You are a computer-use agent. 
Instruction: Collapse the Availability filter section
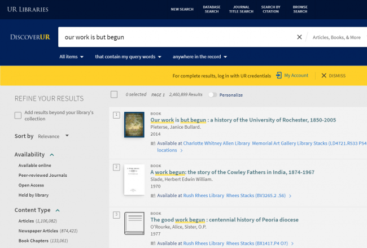tap(52, 154)
